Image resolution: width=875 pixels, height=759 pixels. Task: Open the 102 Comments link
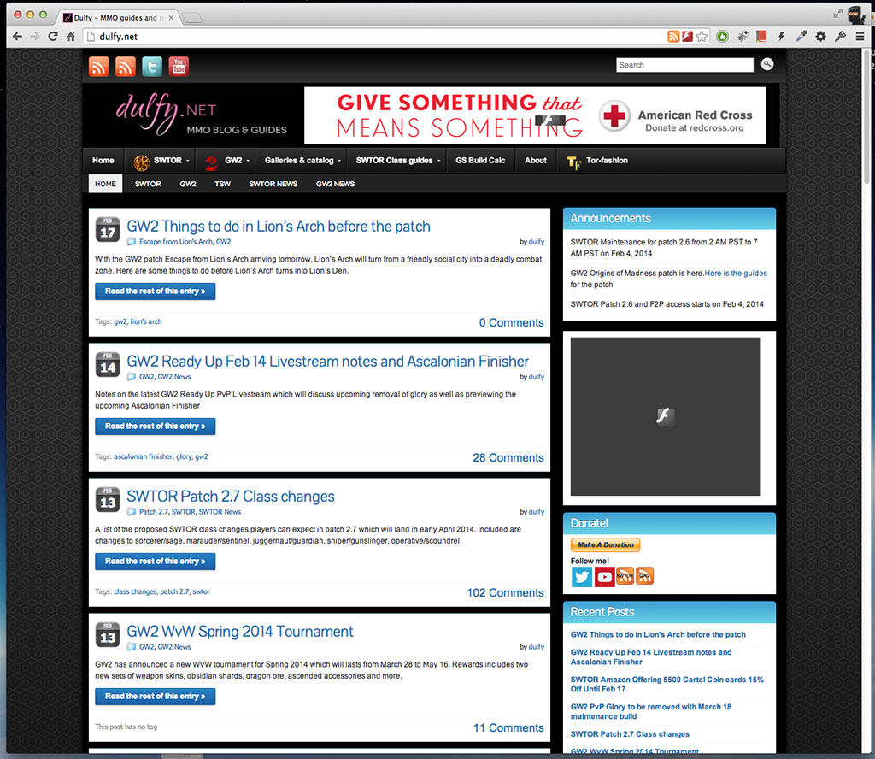coord(506,592)
